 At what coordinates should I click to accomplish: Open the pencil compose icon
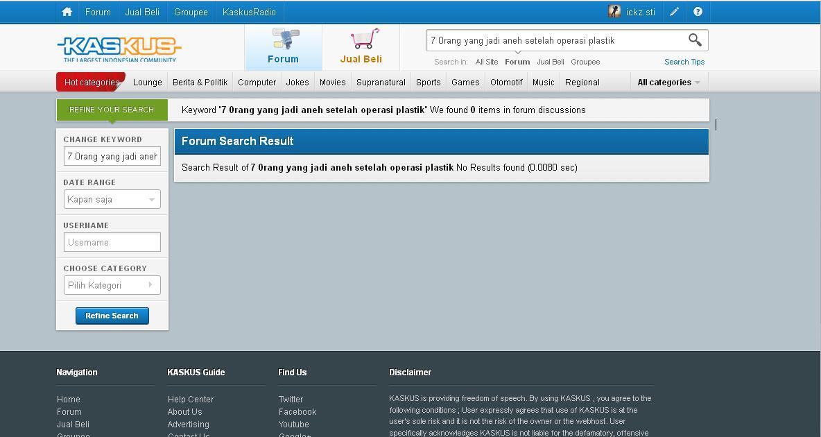click(x=675, y=12)
